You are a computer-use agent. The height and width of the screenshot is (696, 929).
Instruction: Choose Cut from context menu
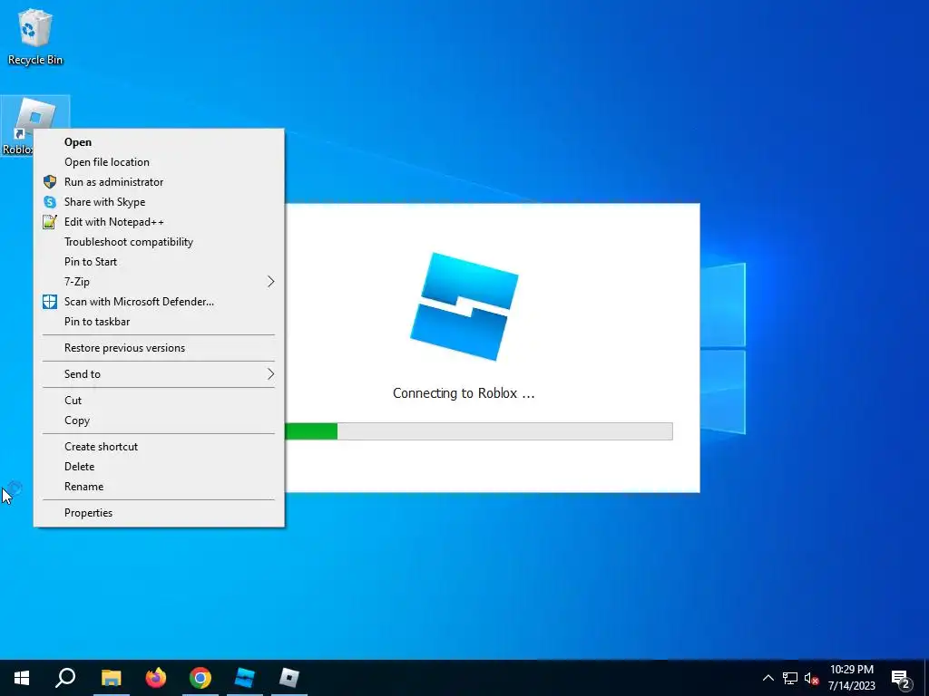159,400
